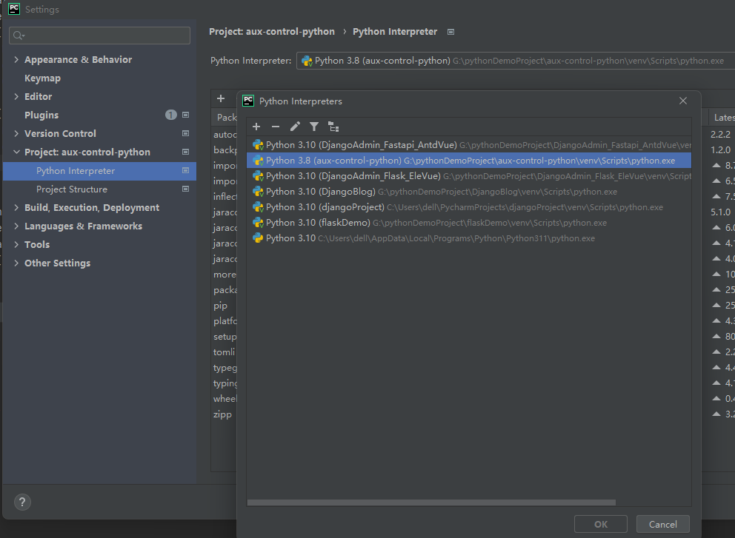Select Python 3.10 (DjangoBlog) interpreter
The image size is (735, 538).
coord(469,192)
